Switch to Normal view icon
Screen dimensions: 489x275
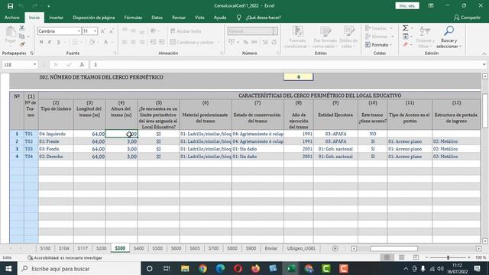click(x=387, y=257)
